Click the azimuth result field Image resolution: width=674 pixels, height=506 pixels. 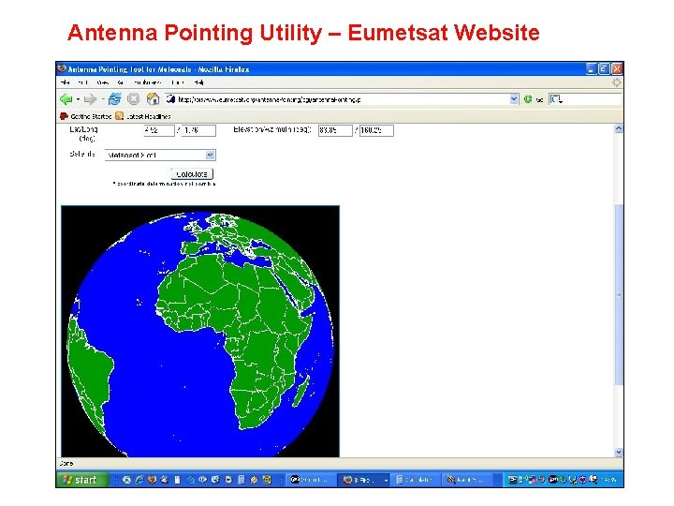[x=376, y=130]
